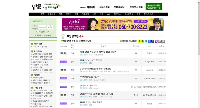Click the 마감일자순 검색 sprout link
The height and width of the screenshot is (108, 200).
click(68, 41)
